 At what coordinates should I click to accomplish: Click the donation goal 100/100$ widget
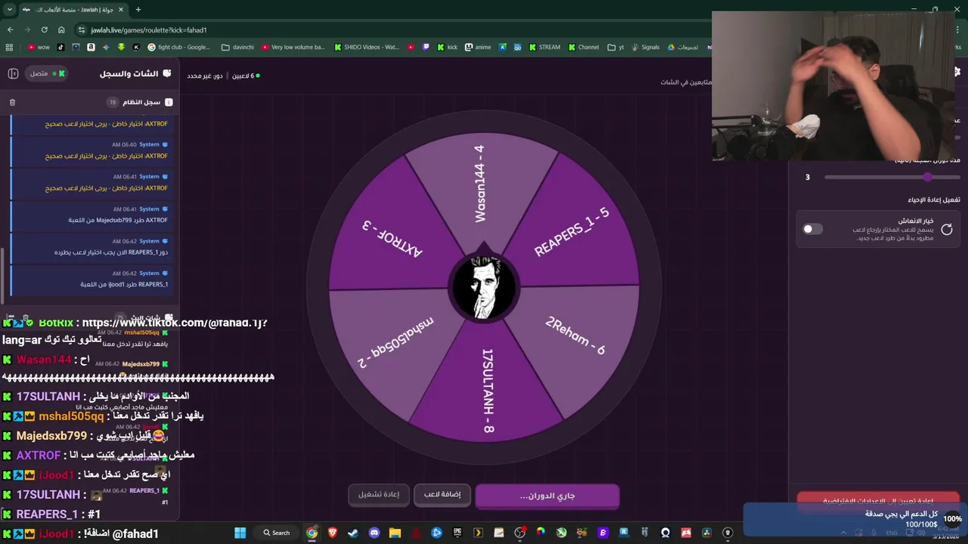click(855, 519)
